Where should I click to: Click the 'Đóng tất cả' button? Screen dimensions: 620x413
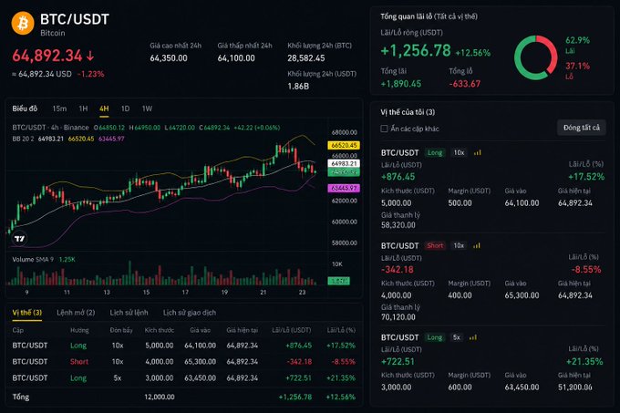point(582,128)
